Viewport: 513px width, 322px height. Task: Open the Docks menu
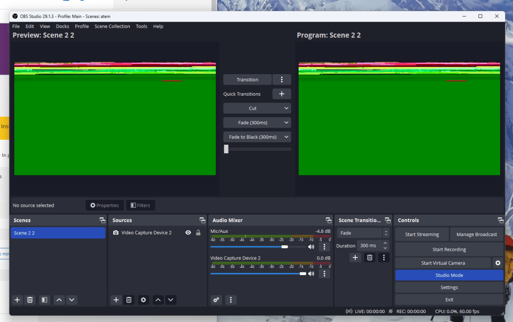[x=63, y=27]
